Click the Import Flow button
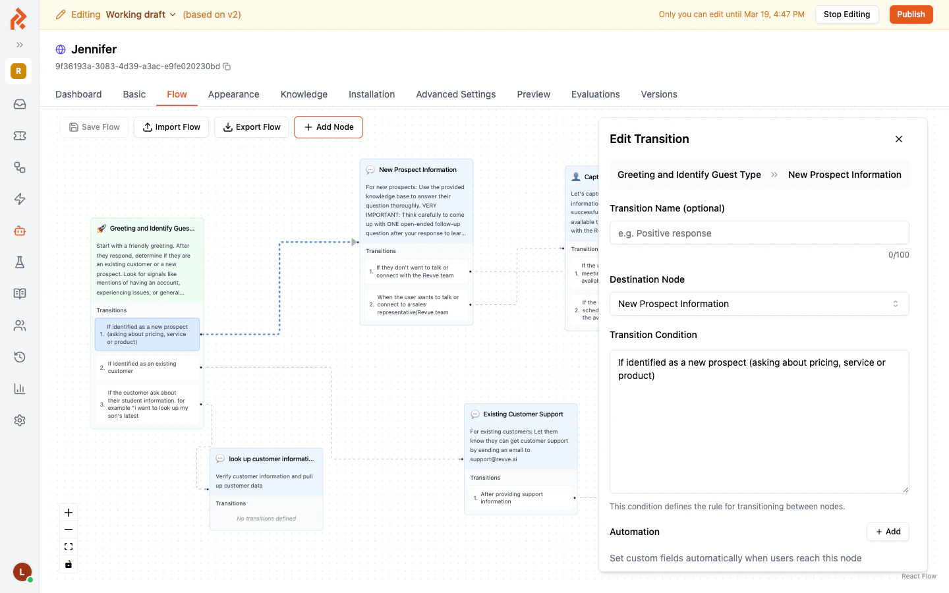This screenshot has height=593, width=949. [171, 127]
